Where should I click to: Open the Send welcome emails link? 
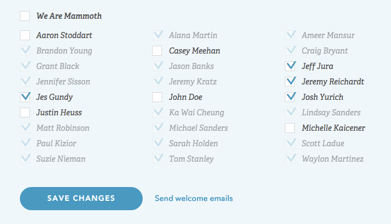194,199
